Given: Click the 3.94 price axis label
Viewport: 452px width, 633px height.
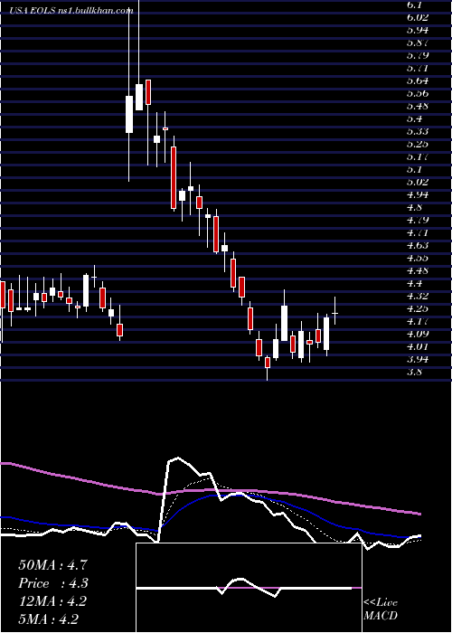Looking at the screenshot, I should pyautogui.click(x=418, y=359).
